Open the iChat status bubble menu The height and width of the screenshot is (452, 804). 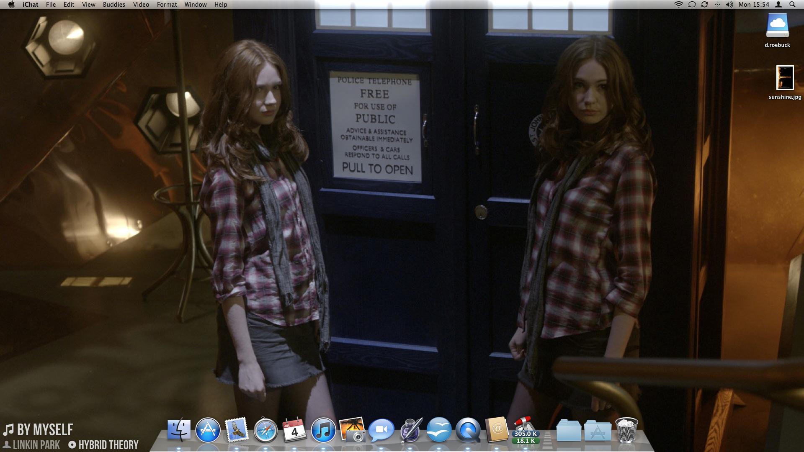(692, 5)
